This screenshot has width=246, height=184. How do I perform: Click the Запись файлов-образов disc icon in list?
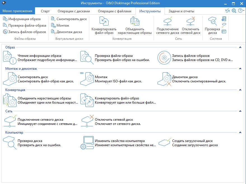click(x=164, y=58)
